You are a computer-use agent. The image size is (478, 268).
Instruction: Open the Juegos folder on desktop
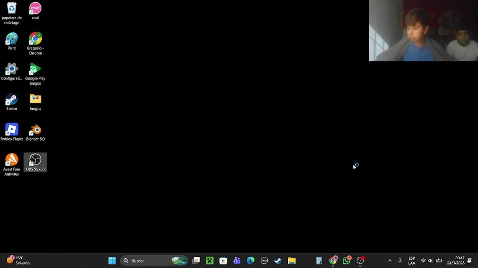click(x=35, y=102)
